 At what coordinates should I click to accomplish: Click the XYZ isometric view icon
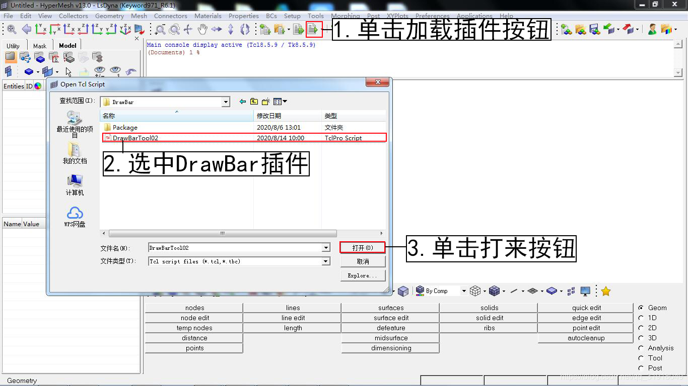pyautogui.click(x=125, y=30)
